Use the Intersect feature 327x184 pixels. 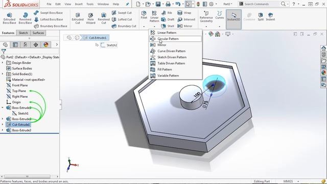coord(186,19)
